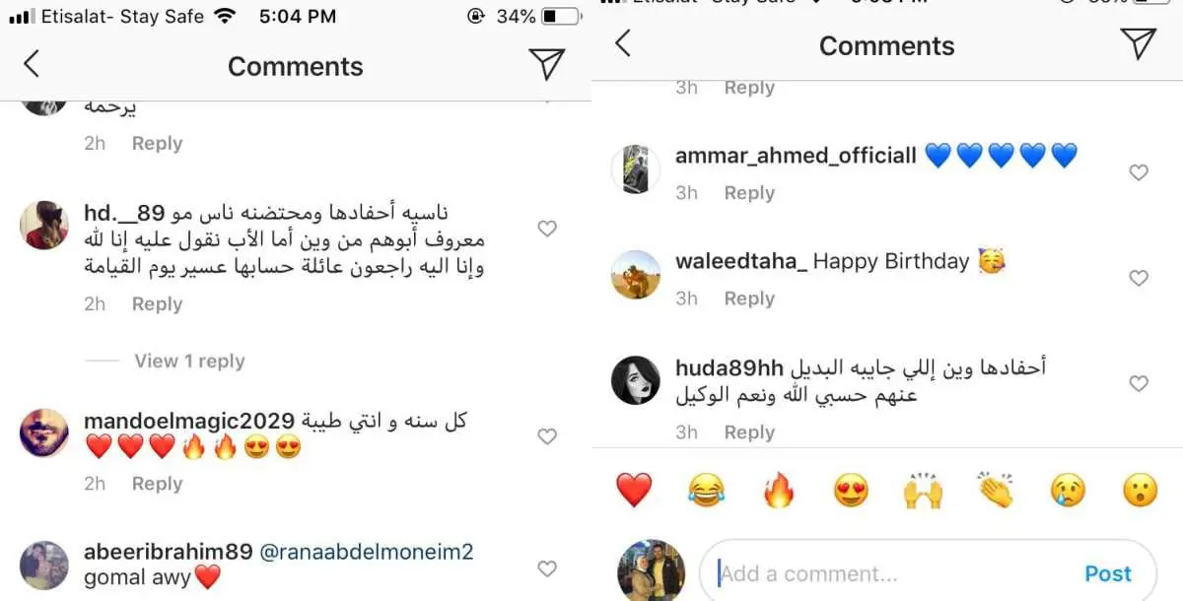Image resolution: width=1183 pixels, height=601 pixels.
Task: Tap the share paper-plane icon on left screen
Action: (x=546, y=64)
